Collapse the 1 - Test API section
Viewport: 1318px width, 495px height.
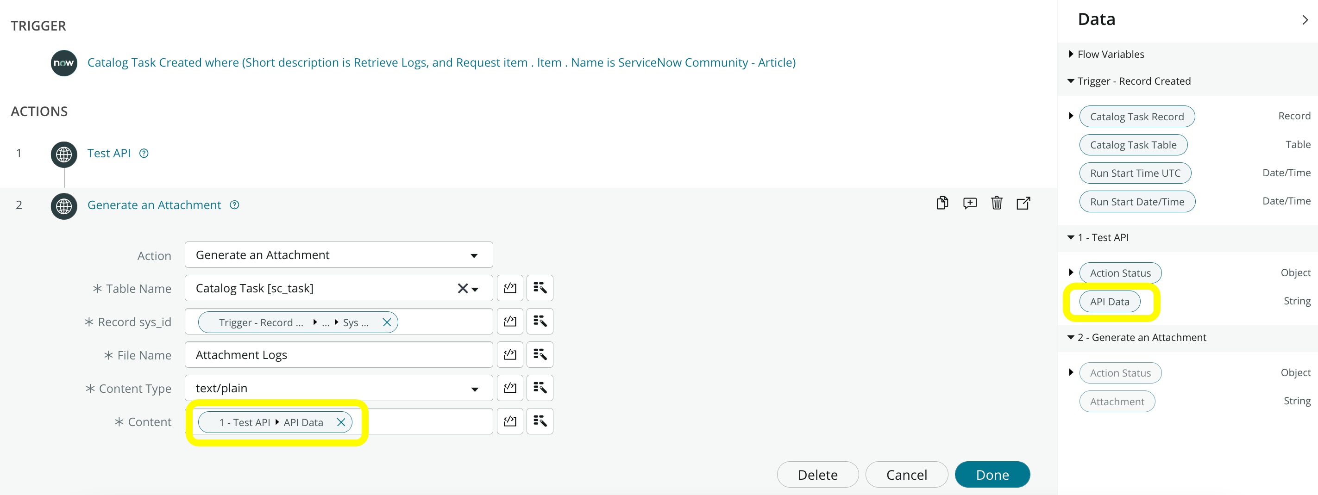tap(1071, 237)
